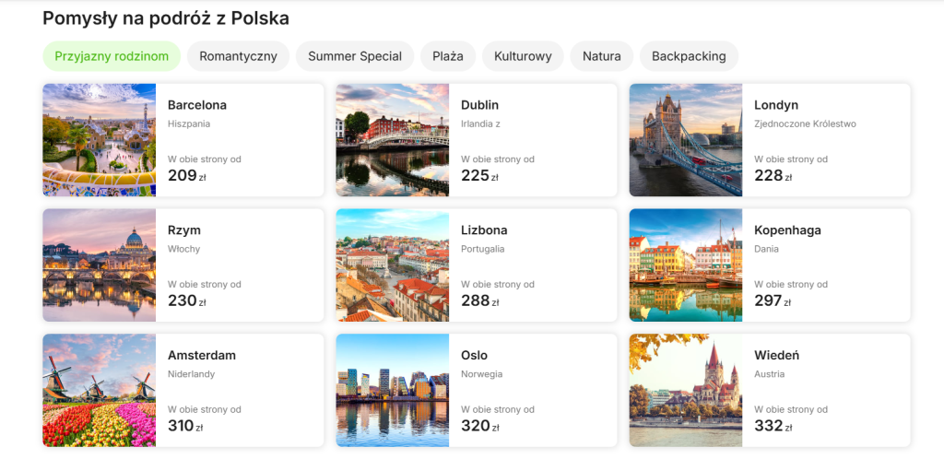
Task: Open the Summer Special tab
Action: point(355,56)
